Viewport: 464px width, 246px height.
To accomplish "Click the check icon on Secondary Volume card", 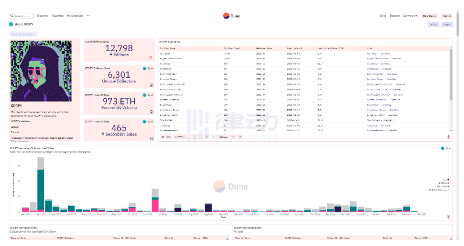I will coord(152,112).
